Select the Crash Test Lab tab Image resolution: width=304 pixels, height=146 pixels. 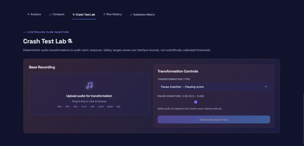click(84, 15)
